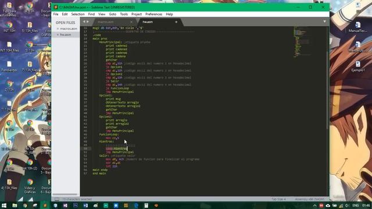Place cursor on 'end main' line
This screenshot has height=209, width=372.
click(x=99, y=174)
